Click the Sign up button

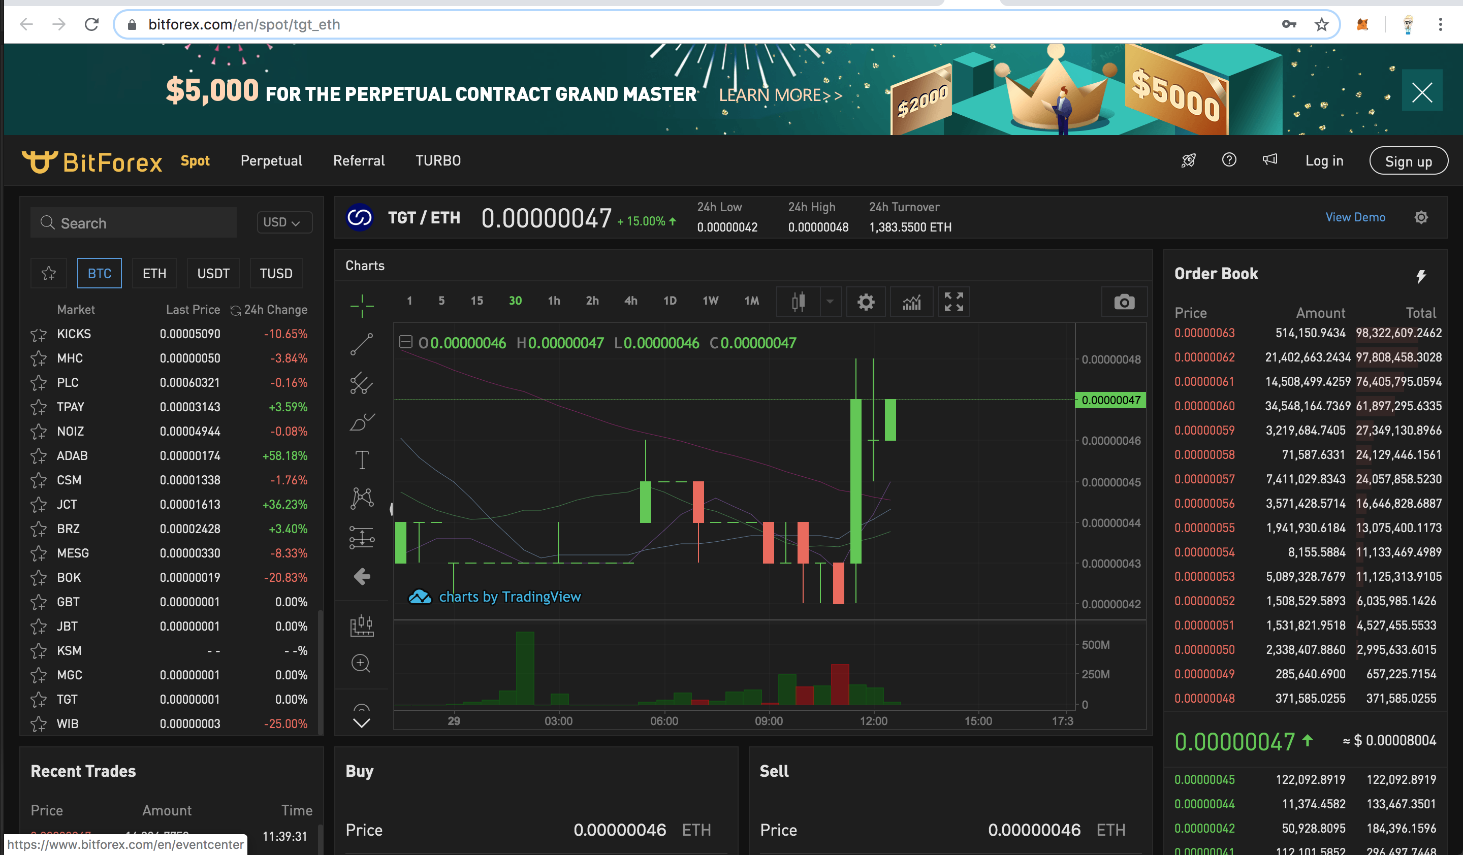point(1408,161)
